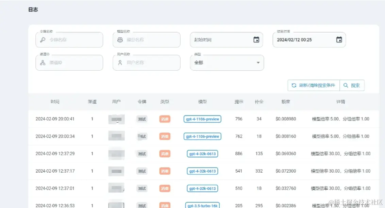Click the 测试 token tag in 12:37:17 row

click(142, 171)
